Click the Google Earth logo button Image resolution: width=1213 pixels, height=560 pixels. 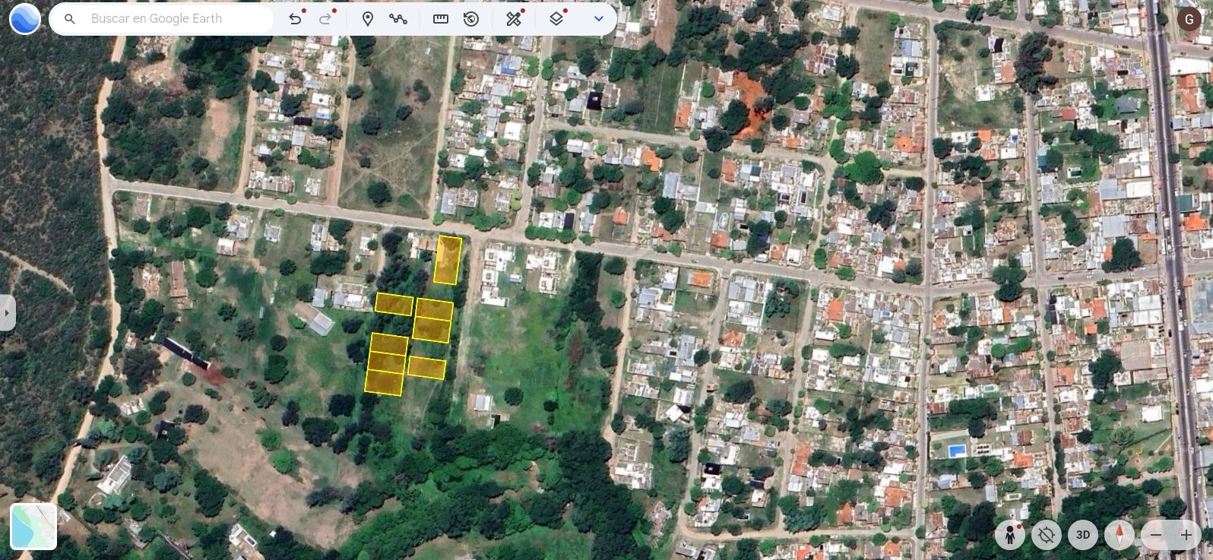(24, 19)
